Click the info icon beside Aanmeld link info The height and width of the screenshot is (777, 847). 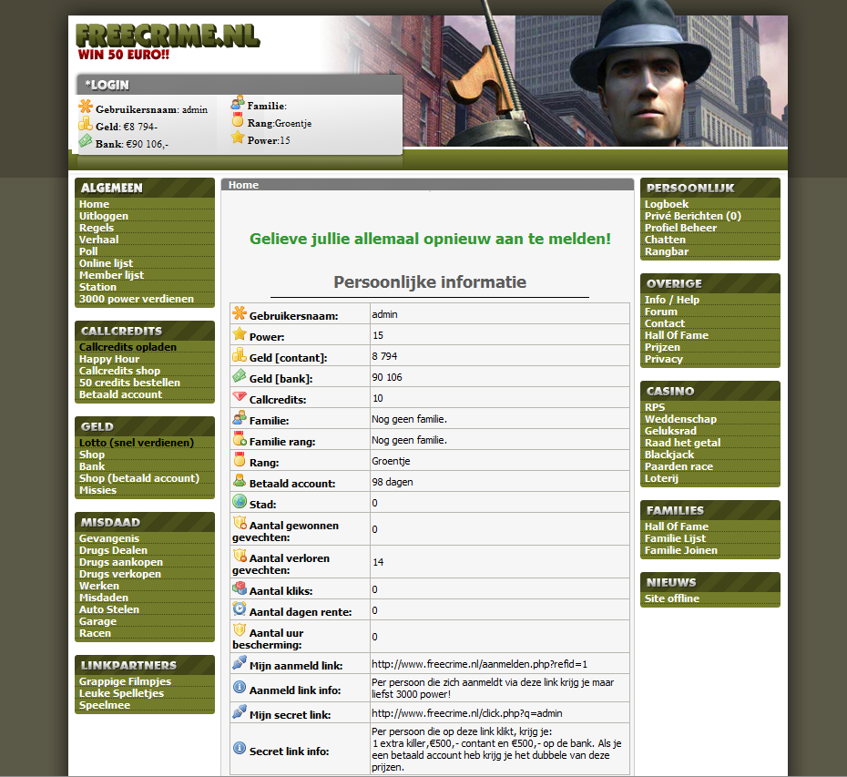coord(240,688)
